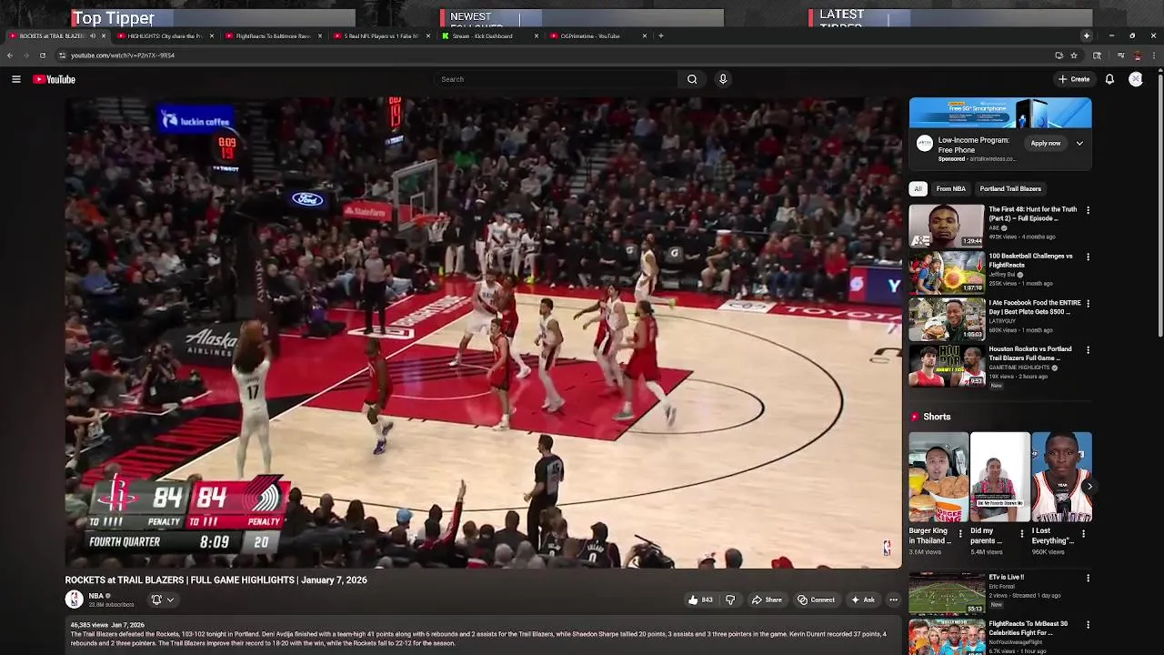Screen dimensions: 1164x655
Task: Open options for 'Burger King in Thailand' short
Action: click(x=960, y=533)
